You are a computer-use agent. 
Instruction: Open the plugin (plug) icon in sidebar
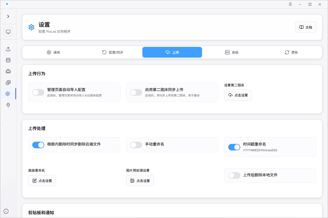(x=8, y=105)
